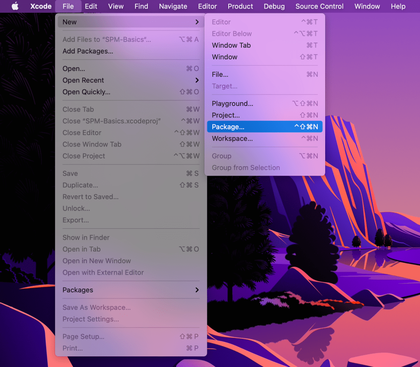Select Workspace... from the submenu

232,138
